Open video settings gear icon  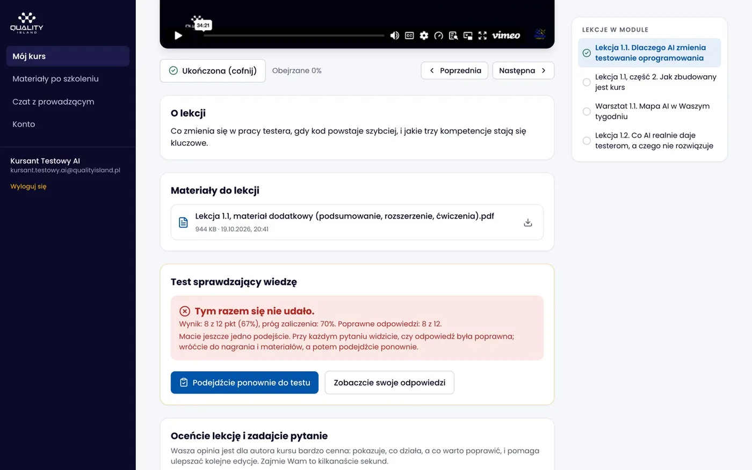tap(424, 35)
